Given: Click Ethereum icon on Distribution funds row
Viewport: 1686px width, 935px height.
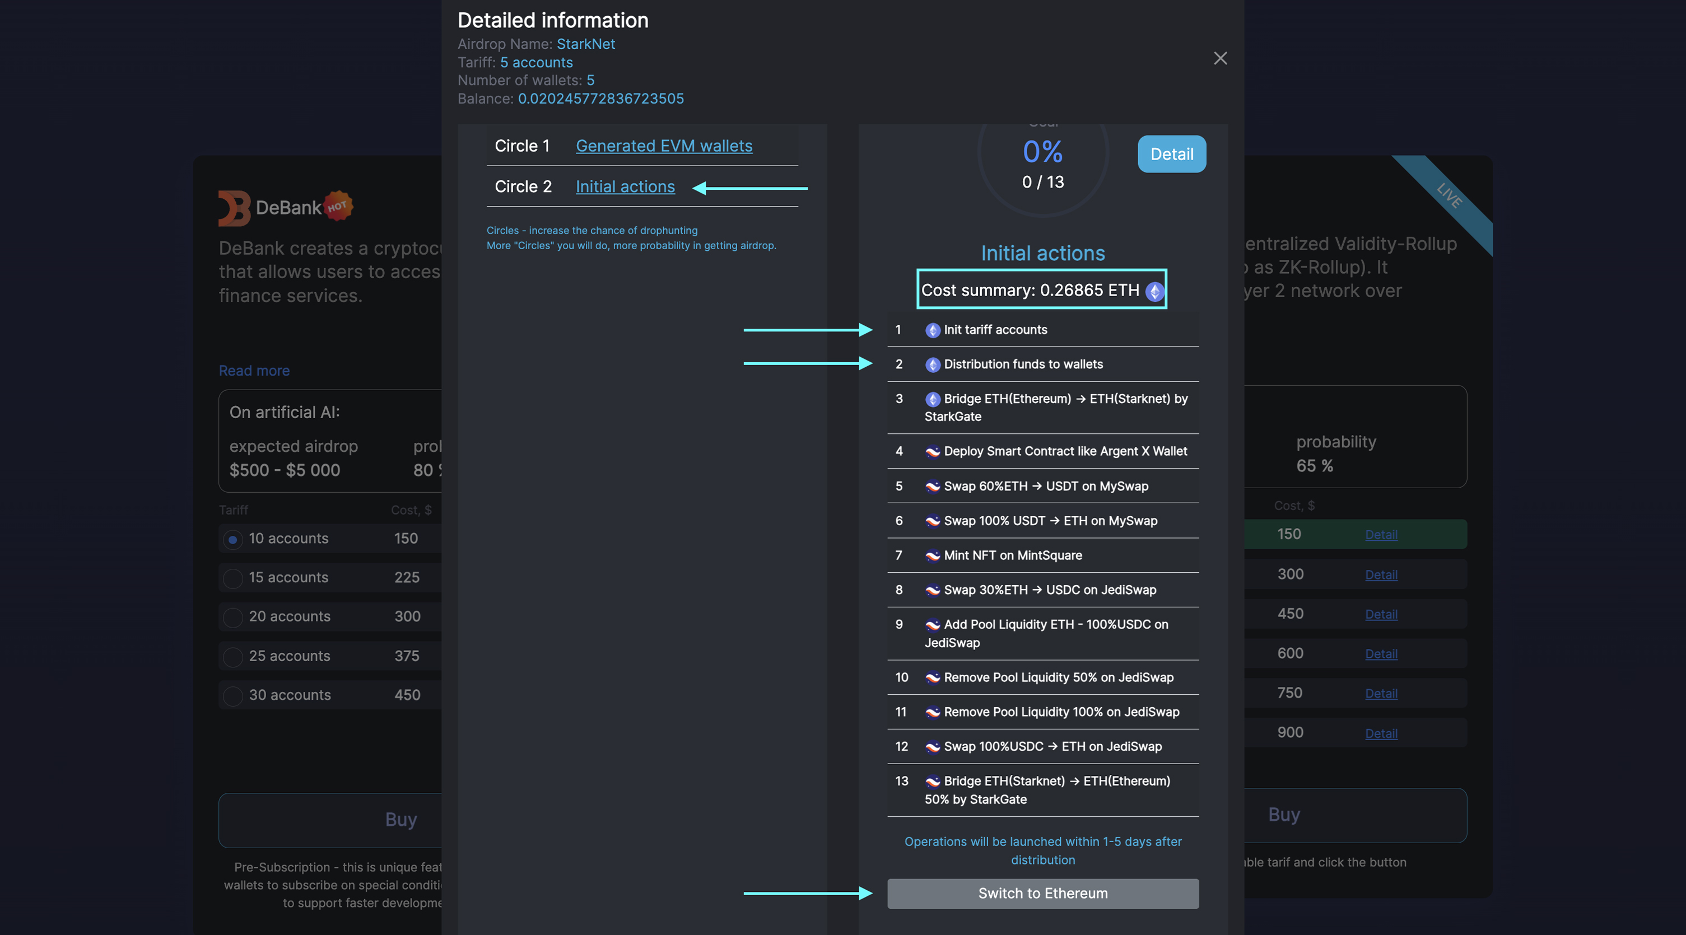Looking at the screenshot, I should click(x=933, y=365).
